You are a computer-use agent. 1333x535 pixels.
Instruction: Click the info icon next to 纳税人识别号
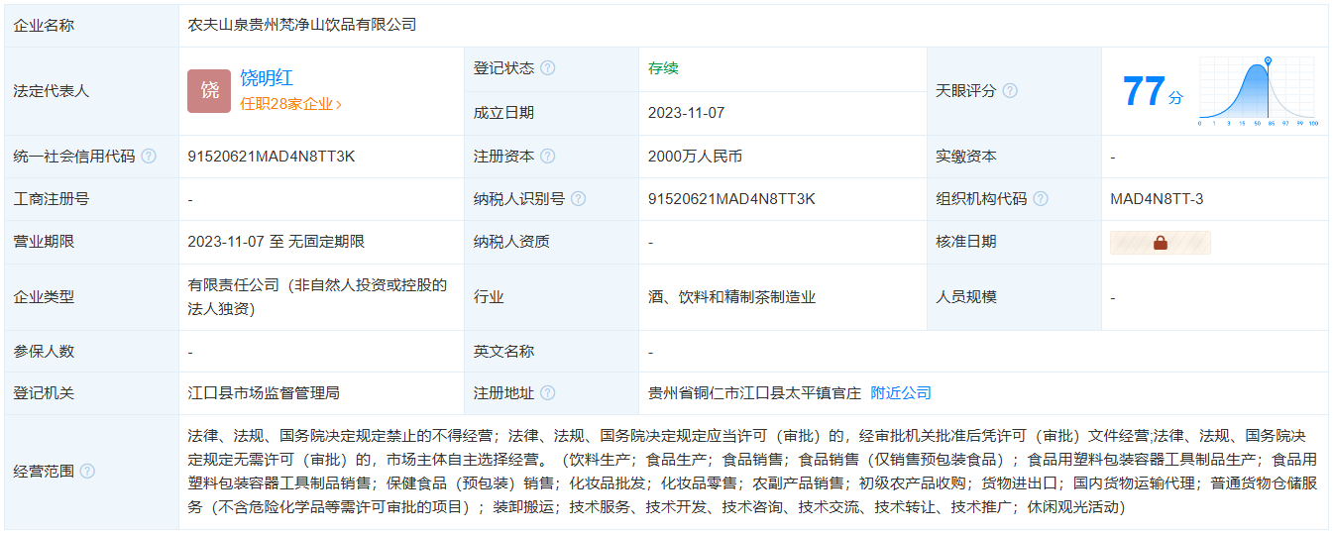578,199
